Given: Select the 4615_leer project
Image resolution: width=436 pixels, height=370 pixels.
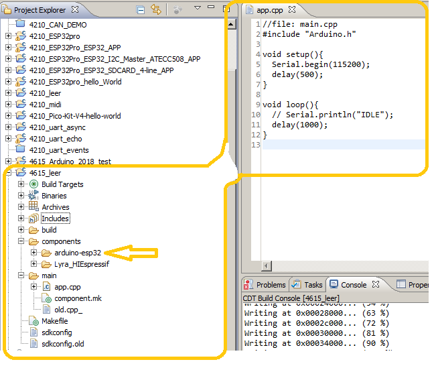Looking at the screenshot, I should pos(45,173).
